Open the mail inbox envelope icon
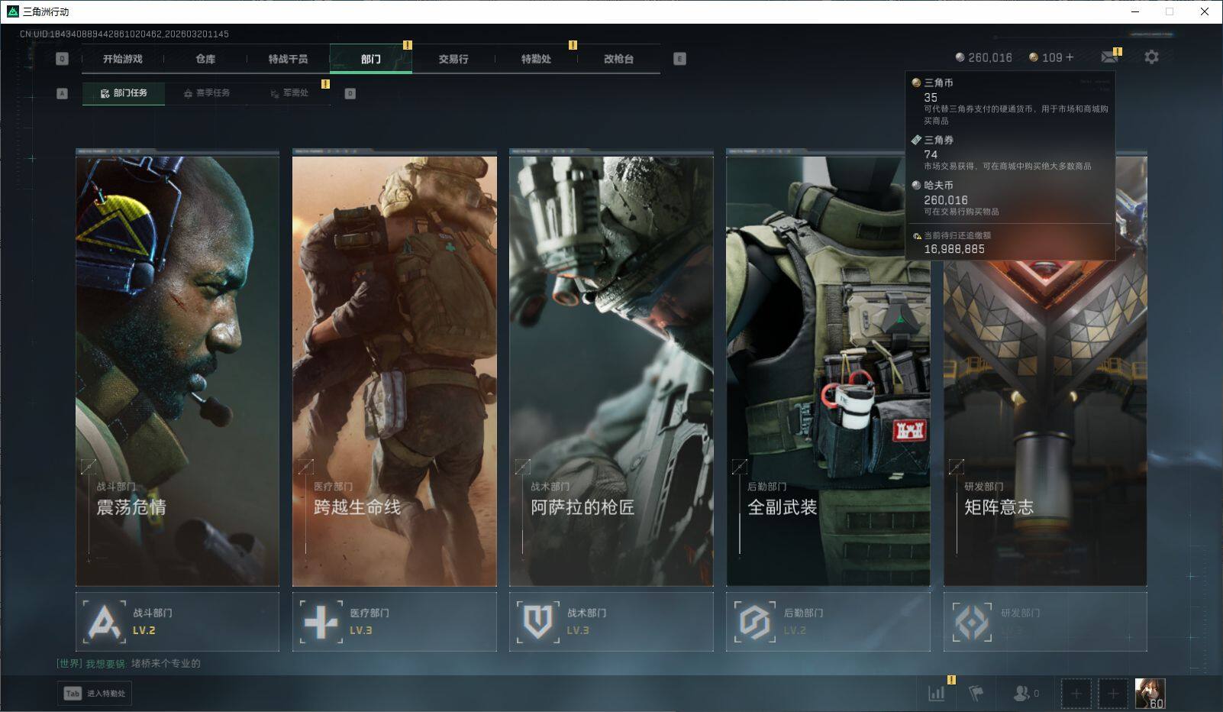 coord(1109,57)
